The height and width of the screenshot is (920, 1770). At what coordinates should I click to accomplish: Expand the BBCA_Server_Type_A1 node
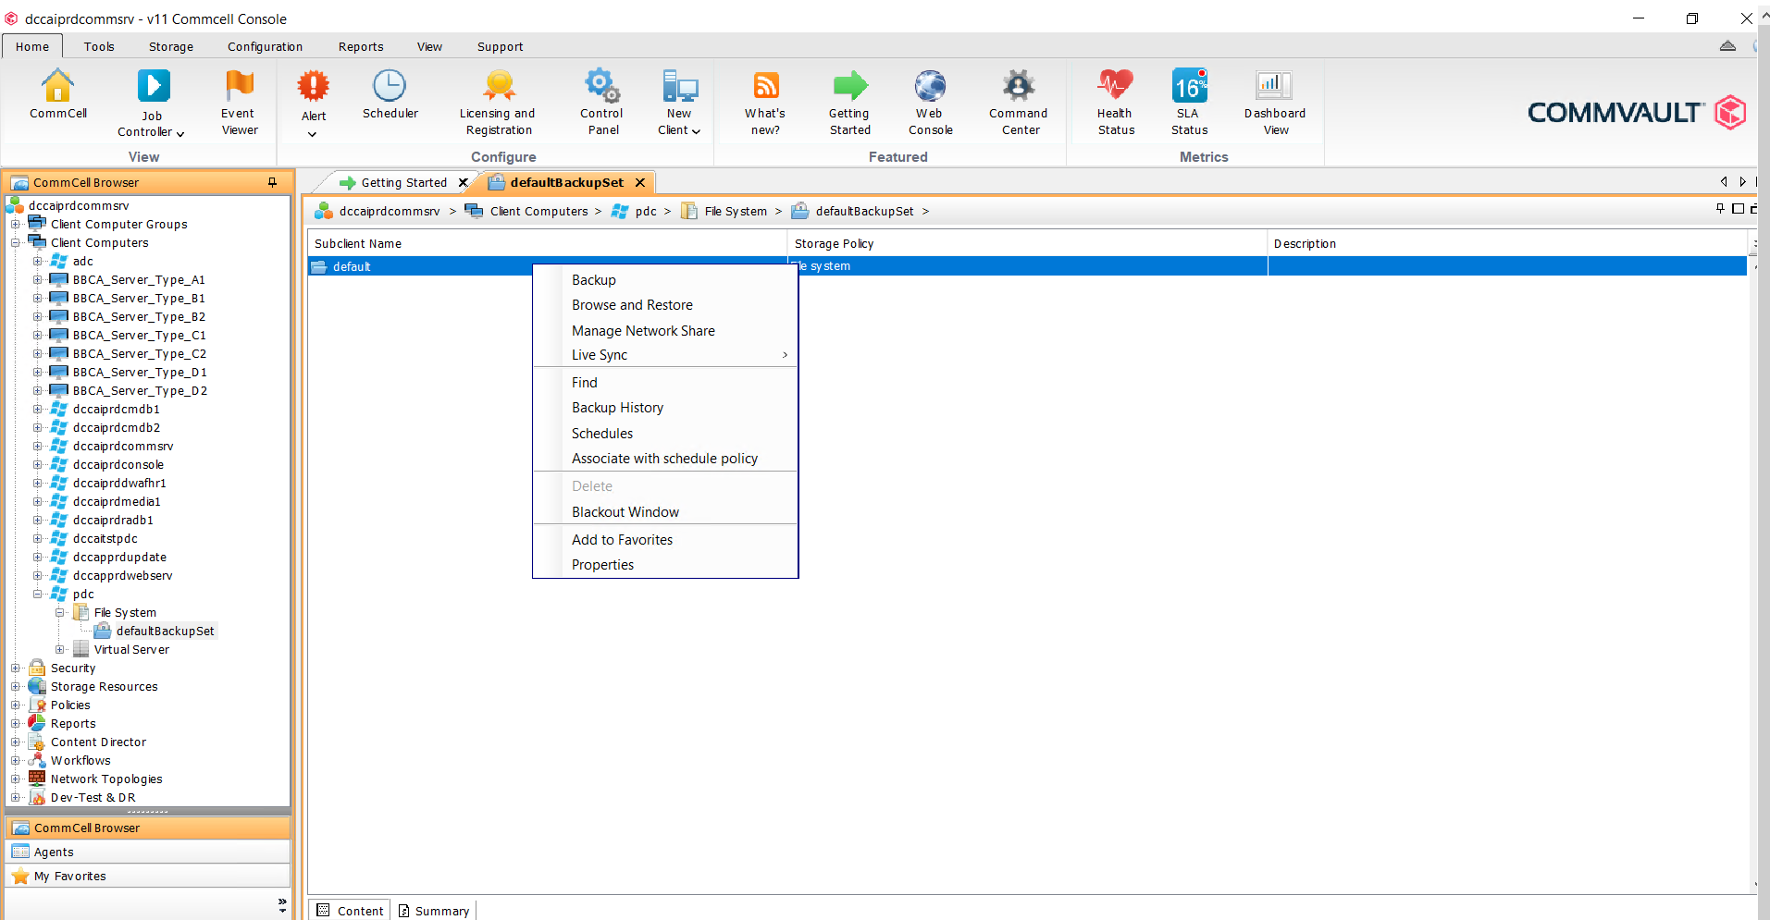[37, 279]
